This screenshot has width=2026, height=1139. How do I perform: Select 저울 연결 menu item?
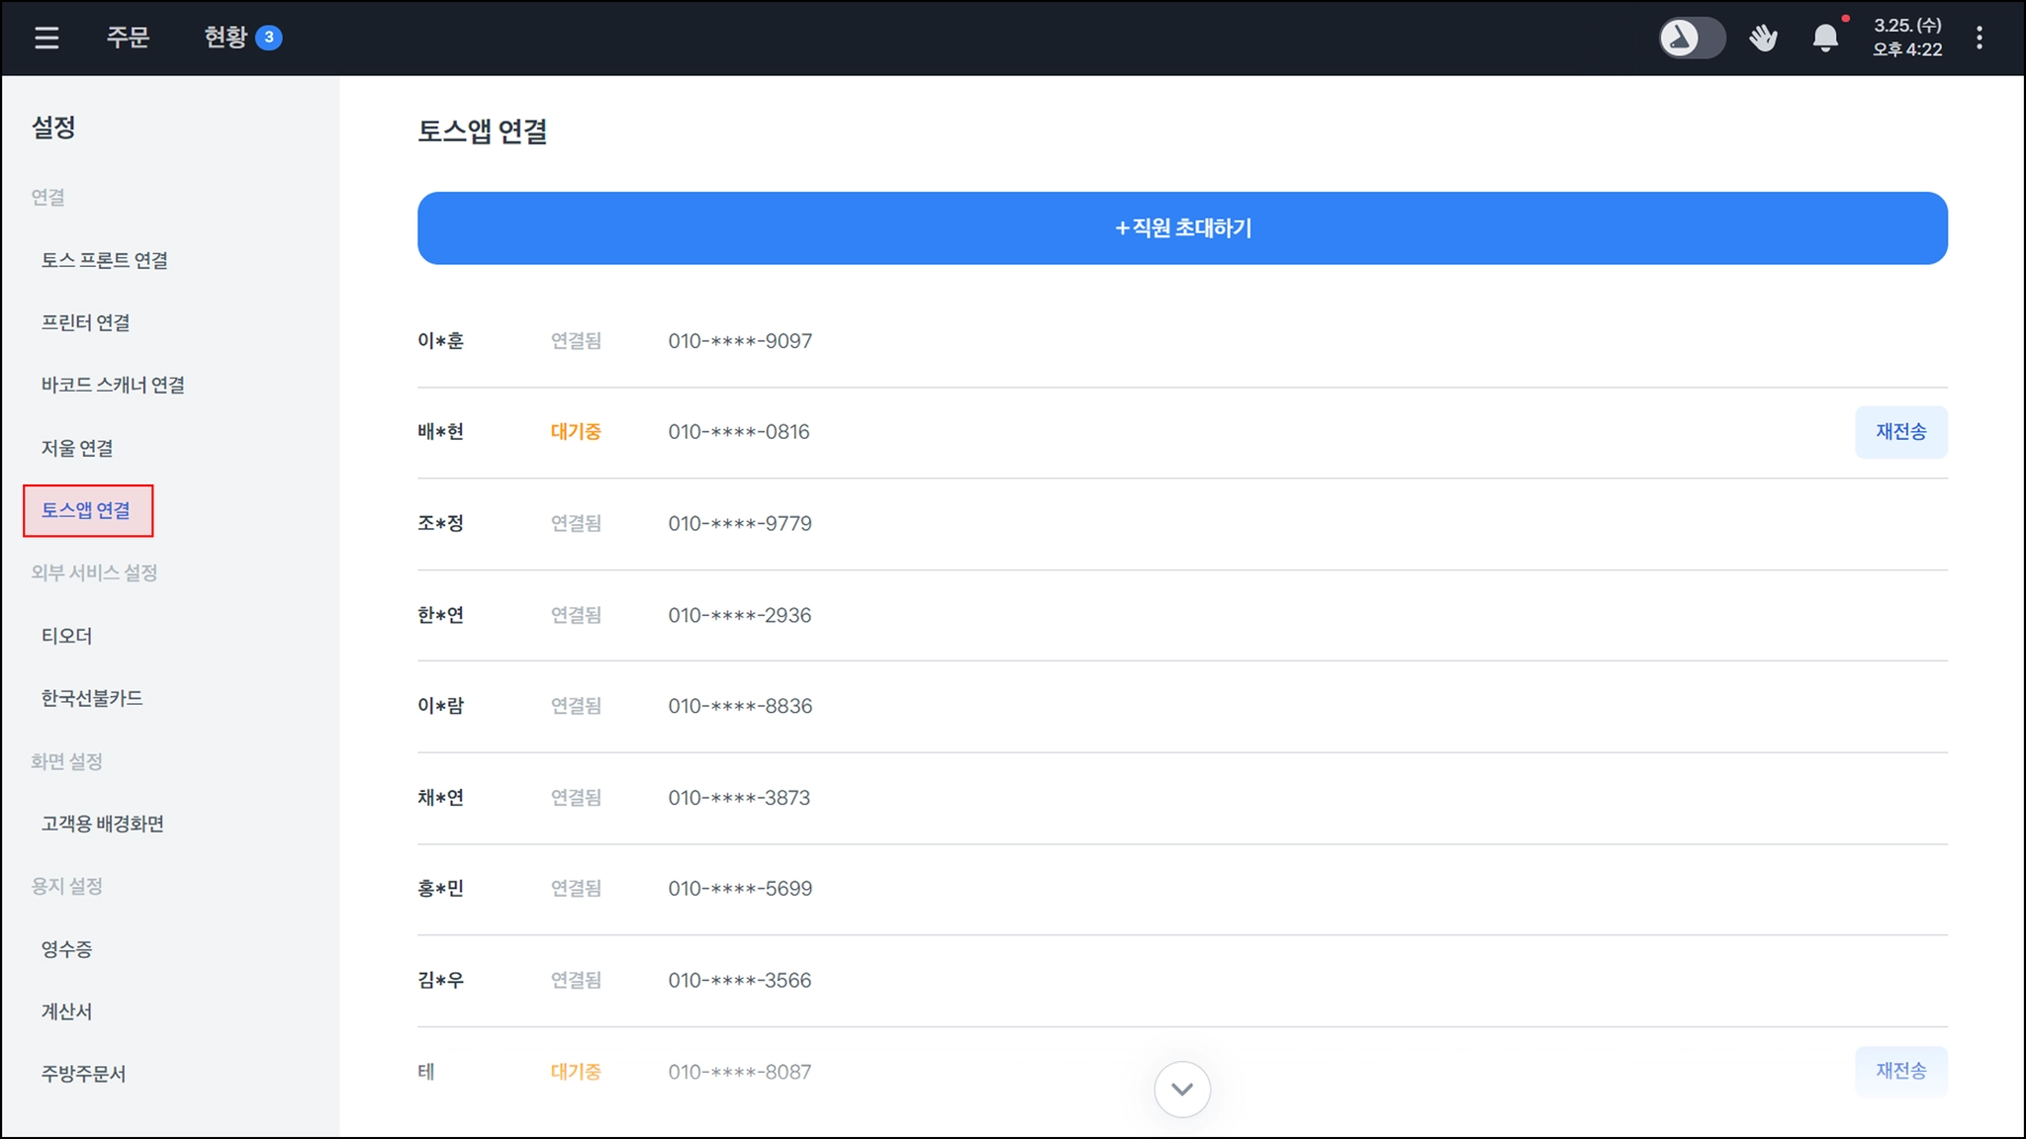[x=77, y=448]
